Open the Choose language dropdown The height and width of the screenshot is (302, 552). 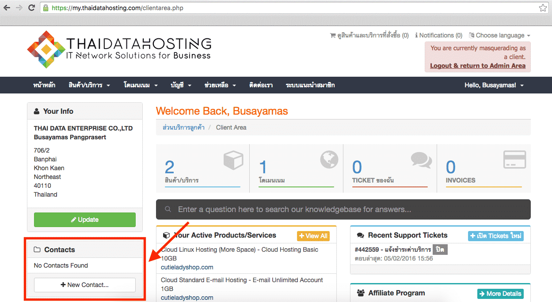499,35
